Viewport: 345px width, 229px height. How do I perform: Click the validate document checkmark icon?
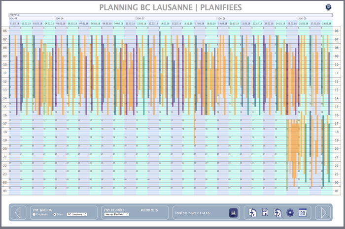tap(277, 213)
